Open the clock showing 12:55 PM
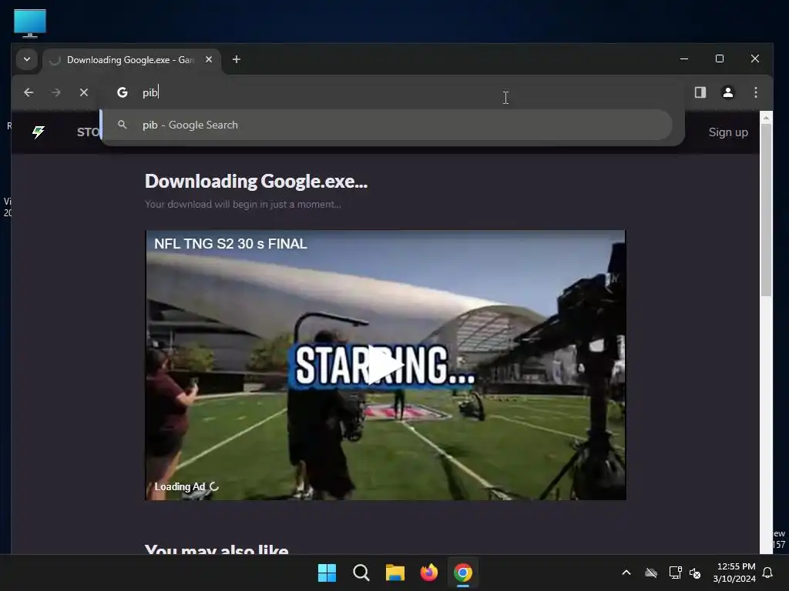Image resolution: width=789 pixels, height=591 pixels. (x=734, y=573)
